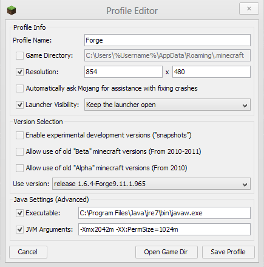Uncheck the Launcher Visibility checkbox
This screenshot has height=267, width=264.
(x=19, y=105)
